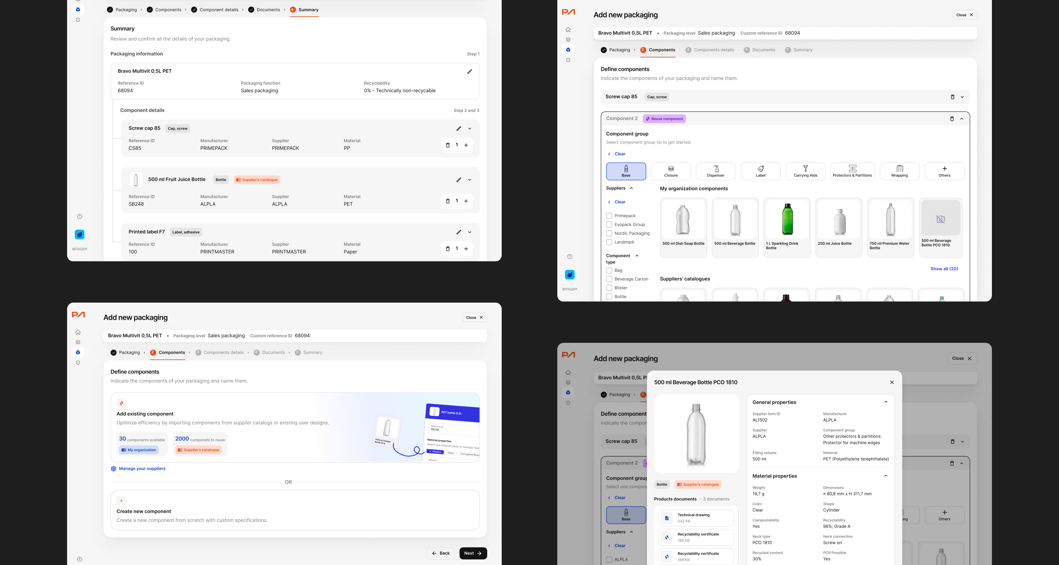1059x565 pixels.
Task: Check the Beverage Carton type filter
Action: coord(609,279)
